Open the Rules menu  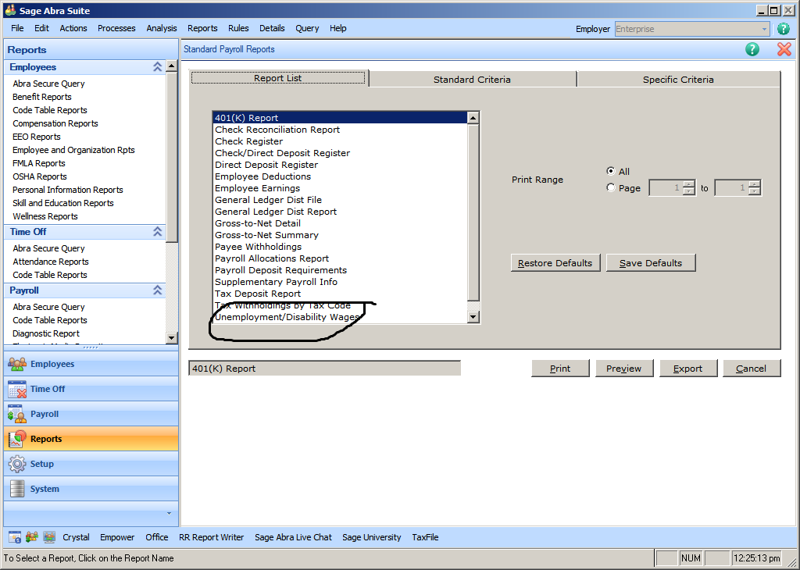click(238, 28)
